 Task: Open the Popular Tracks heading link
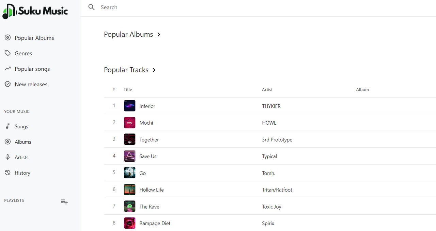point(126,70)
